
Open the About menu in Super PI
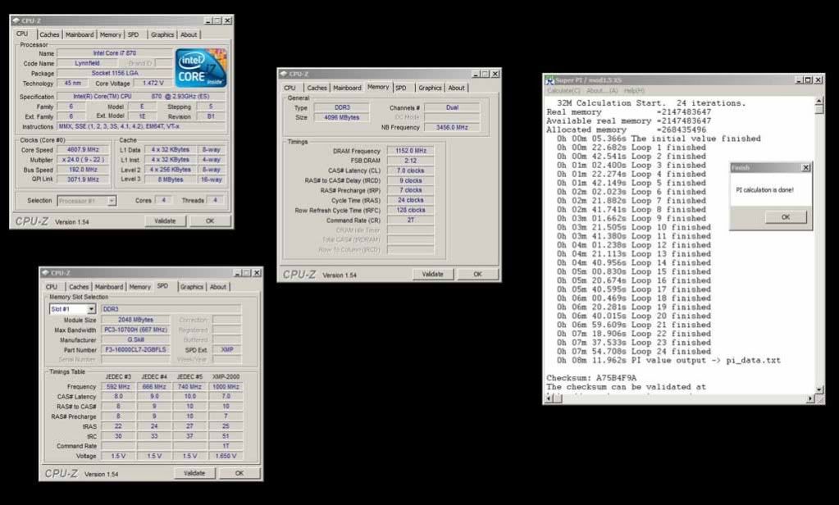click(603, 91)
